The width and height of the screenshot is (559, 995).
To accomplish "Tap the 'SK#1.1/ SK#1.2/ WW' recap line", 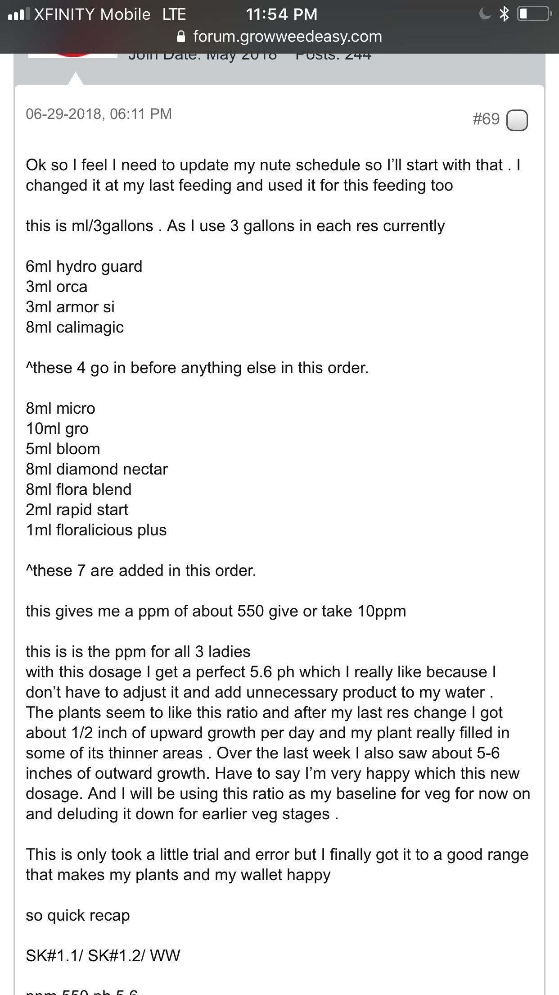I will click(x=103, y=956).
